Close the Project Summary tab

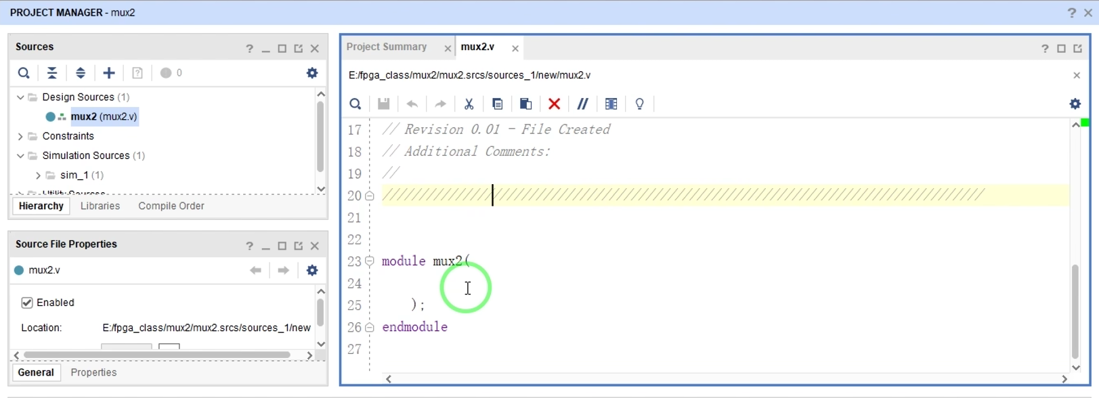(x=448, y=48)
